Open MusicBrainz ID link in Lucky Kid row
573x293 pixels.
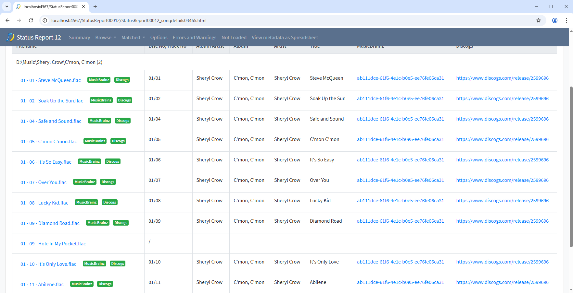click(401, 201)
